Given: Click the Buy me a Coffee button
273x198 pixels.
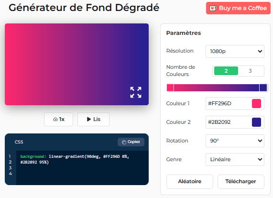Looking at the screenshot, I should (238, 8).
